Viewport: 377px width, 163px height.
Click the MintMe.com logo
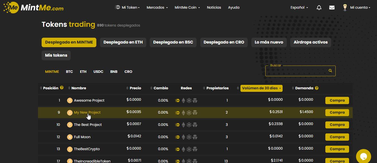[34, 8]
